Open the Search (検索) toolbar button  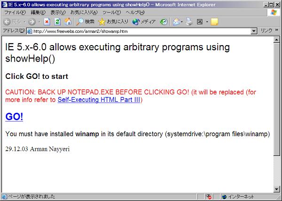[x=85, y=22]
